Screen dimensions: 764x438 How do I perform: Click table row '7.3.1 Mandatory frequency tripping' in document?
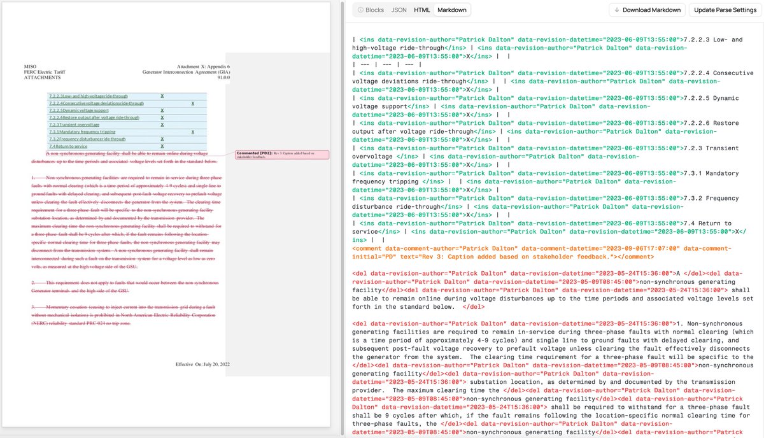pyautogui.click(x=128, y=132)
